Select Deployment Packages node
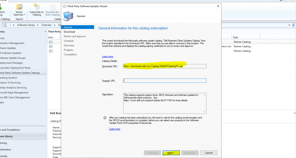 tap(11, 63)
